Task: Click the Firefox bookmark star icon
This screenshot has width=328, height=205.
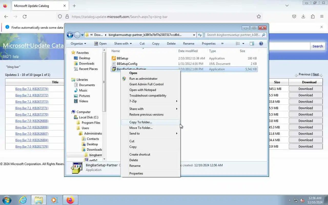Action: 259,17
